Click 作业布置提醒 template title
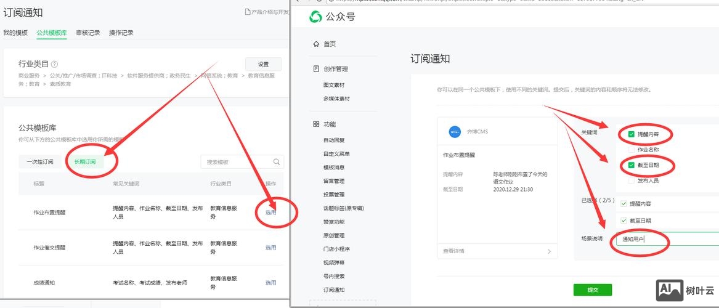719x308 pixels. tap(49, 212)
